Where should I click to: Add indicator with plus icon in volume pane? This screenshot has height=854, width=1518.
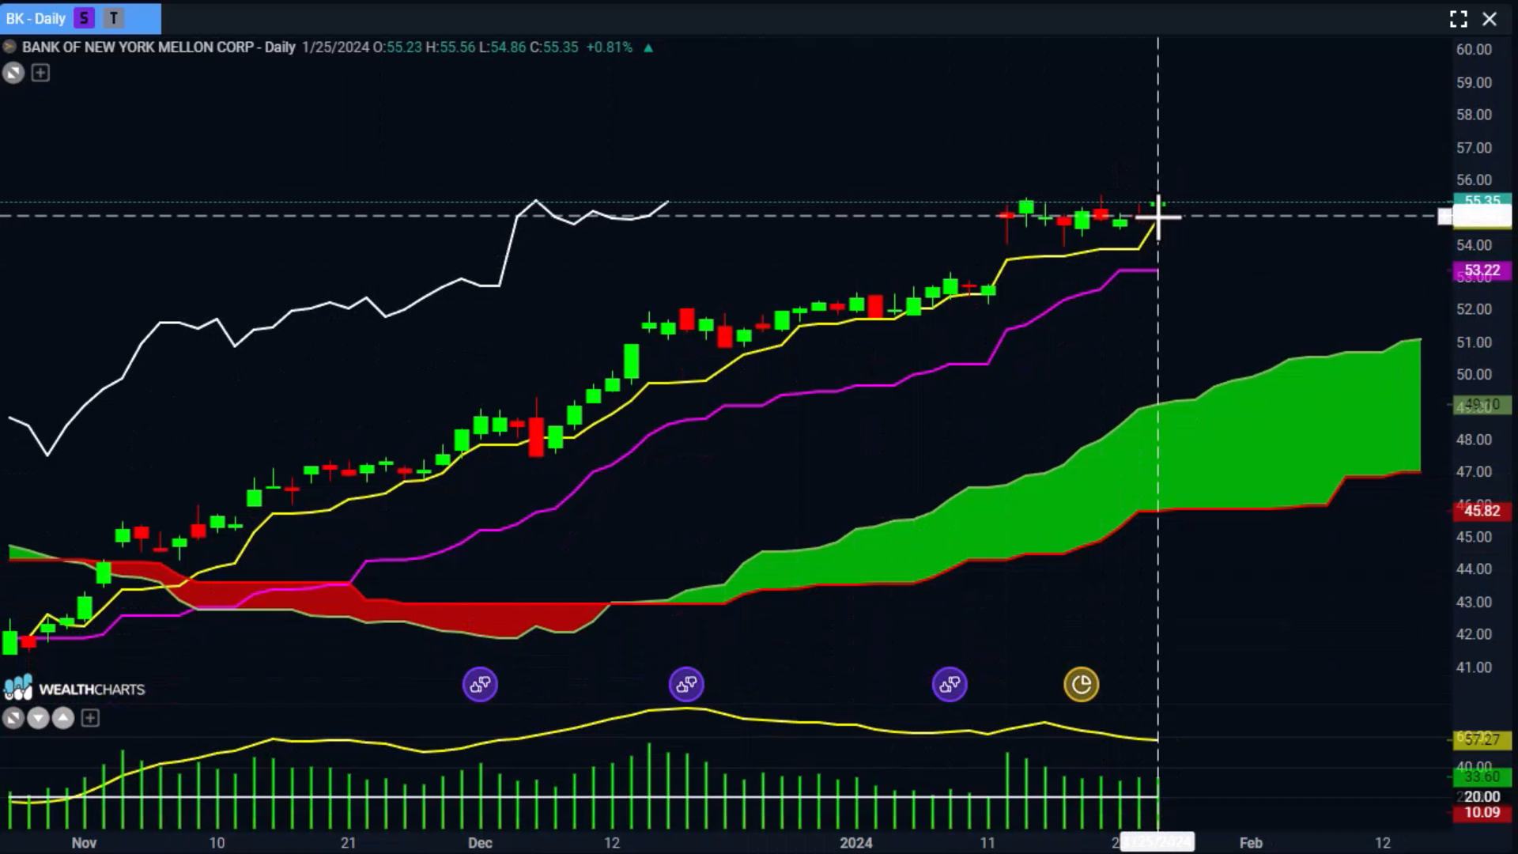(x=90, y=718)
